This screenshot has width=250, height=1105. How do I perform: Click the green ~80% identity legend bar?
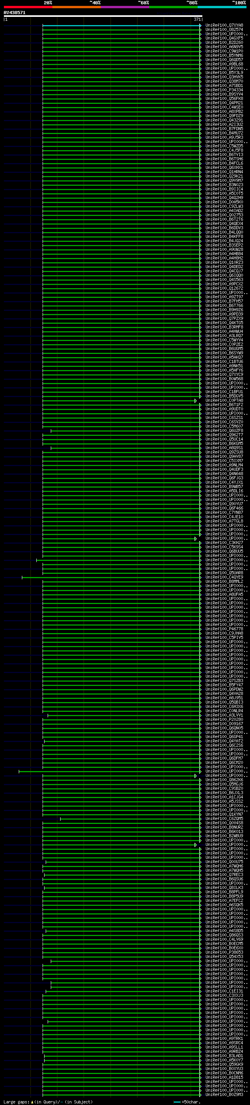point(173,7)
